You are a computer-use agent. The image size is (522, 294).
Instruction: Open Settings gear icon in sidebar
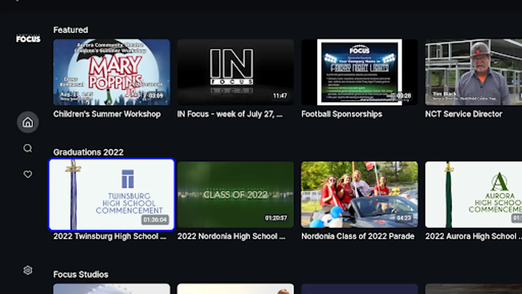28,270
